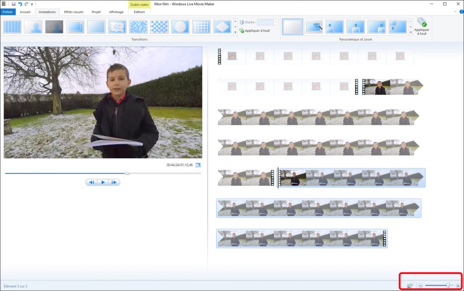Apply zoom-in bottom-right pan effect
The width and height of the screenshot is (464, 291).
point(377,27)
